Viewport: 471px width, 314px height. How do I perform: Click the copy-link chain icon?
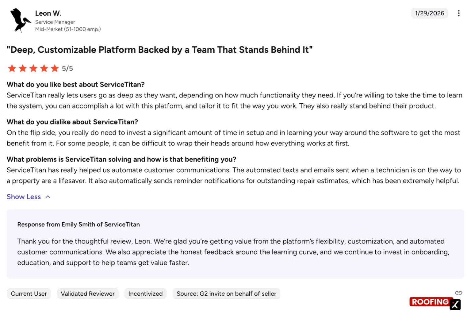tap(458, 293)
